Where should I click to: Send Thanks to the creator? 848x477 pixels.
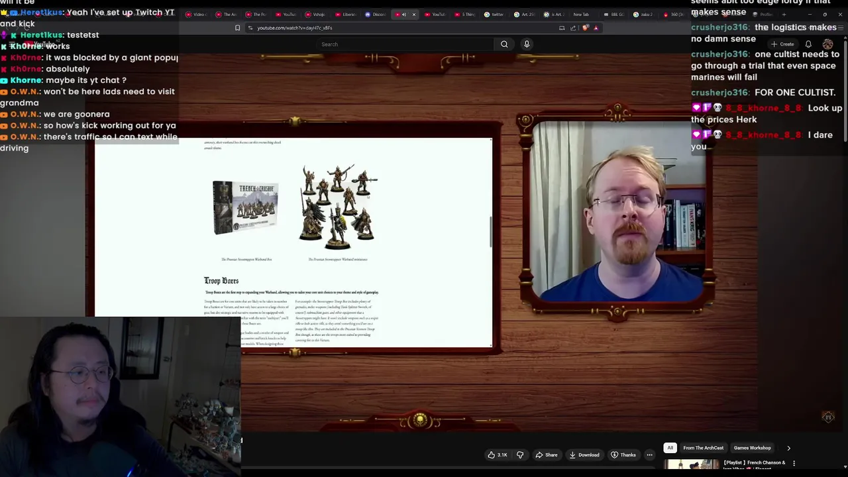click(x=623, y=455)
